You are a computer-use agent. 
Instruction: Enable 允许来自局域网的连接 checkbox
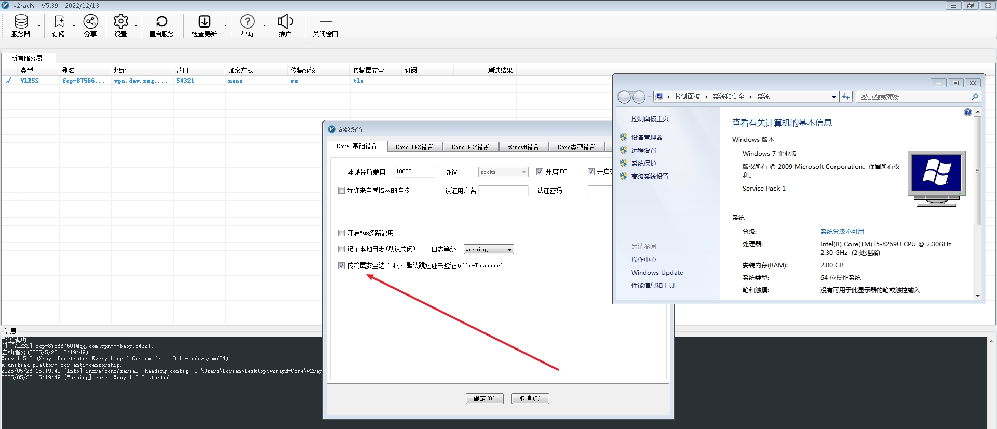(x=341, y=191)
